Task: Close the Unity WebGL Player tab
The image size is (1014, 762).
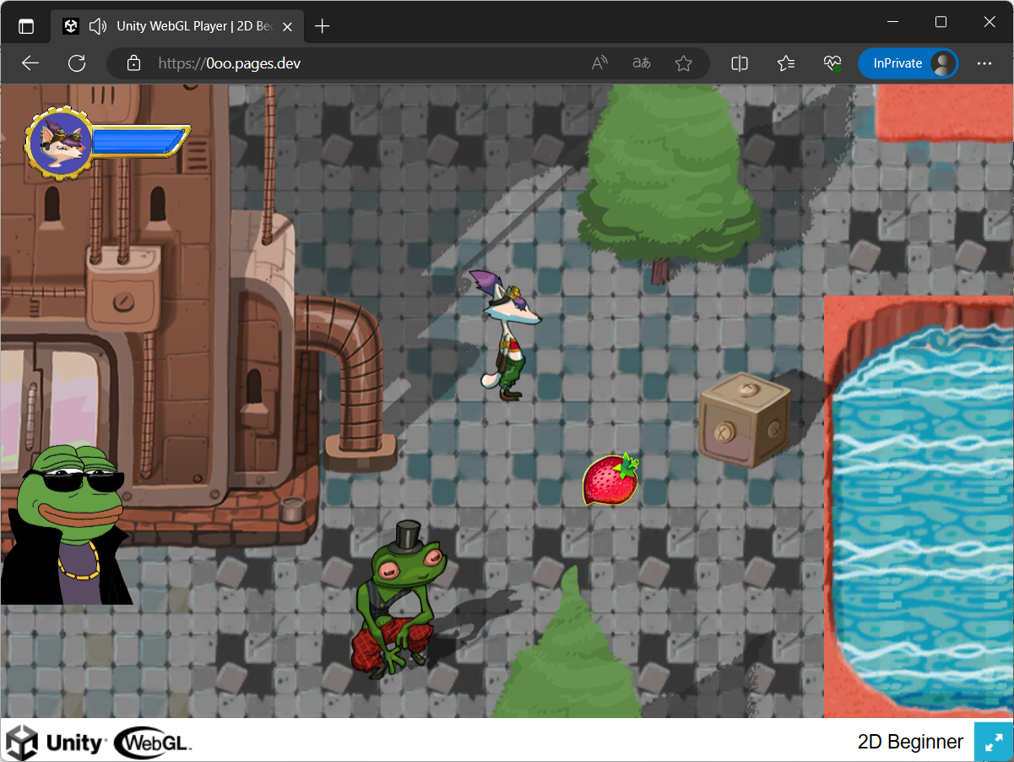Action: [287, 26]
